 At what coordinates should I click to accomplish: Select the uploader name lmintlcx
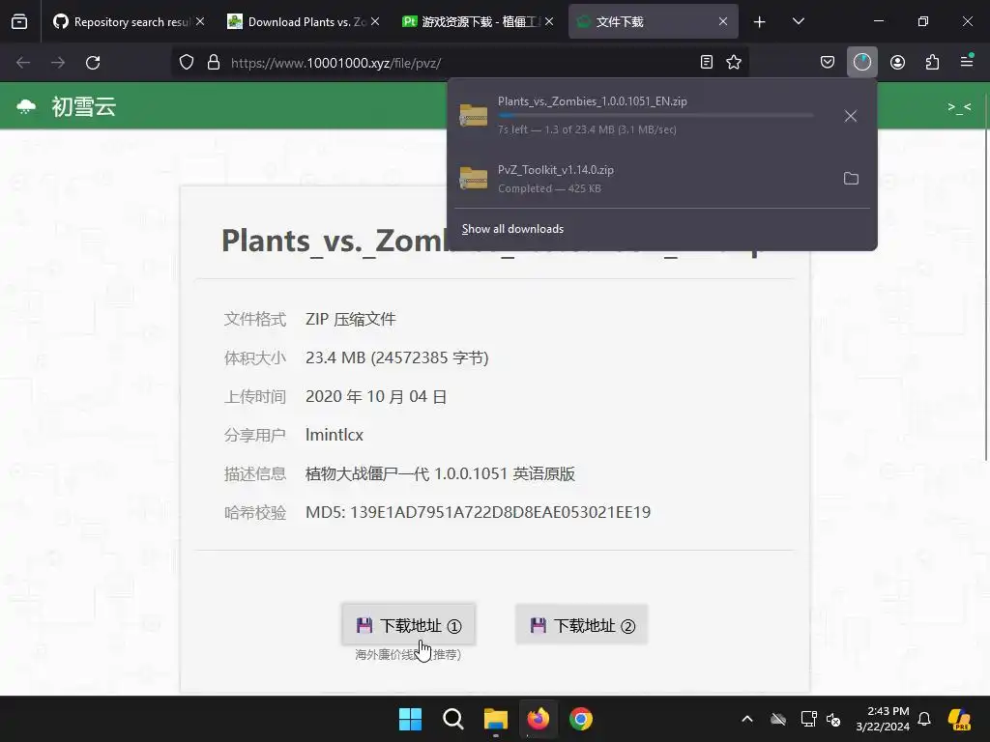[334, 435]
